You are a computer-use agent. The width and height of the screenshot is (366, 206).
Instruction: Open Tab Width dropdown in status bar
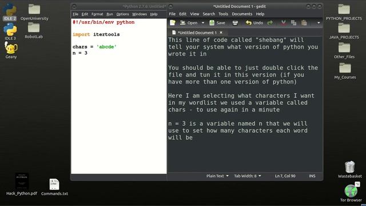pos(248,176)
